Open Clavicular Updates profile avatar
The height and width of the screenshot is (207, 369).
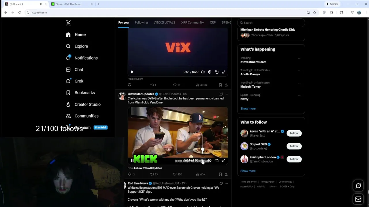122,96
